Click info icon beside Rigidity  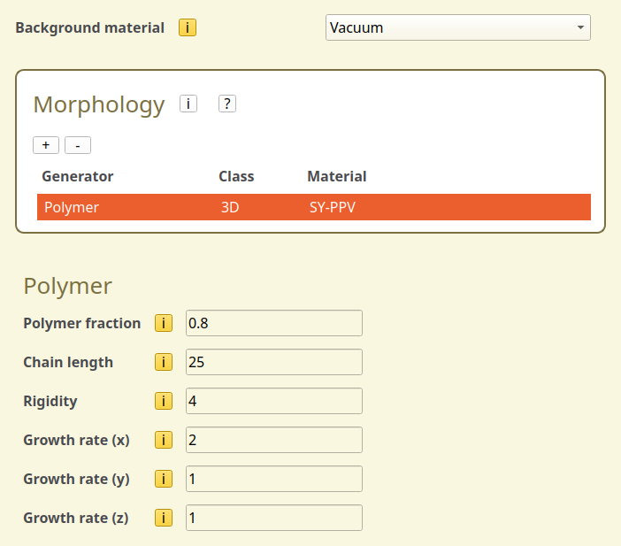[x=164, y=401]
